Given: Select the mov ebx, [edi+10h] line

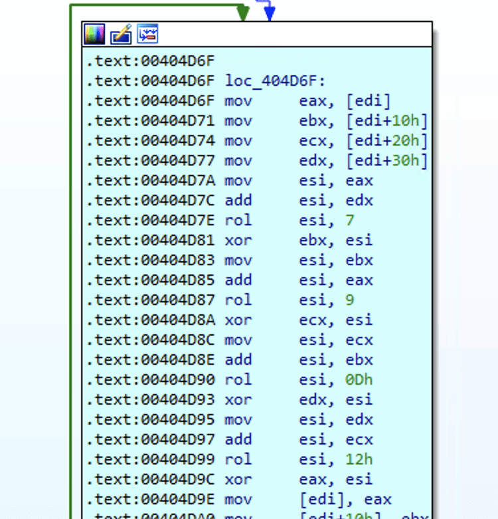Looking at the screenshot, I should coord(327,121).
